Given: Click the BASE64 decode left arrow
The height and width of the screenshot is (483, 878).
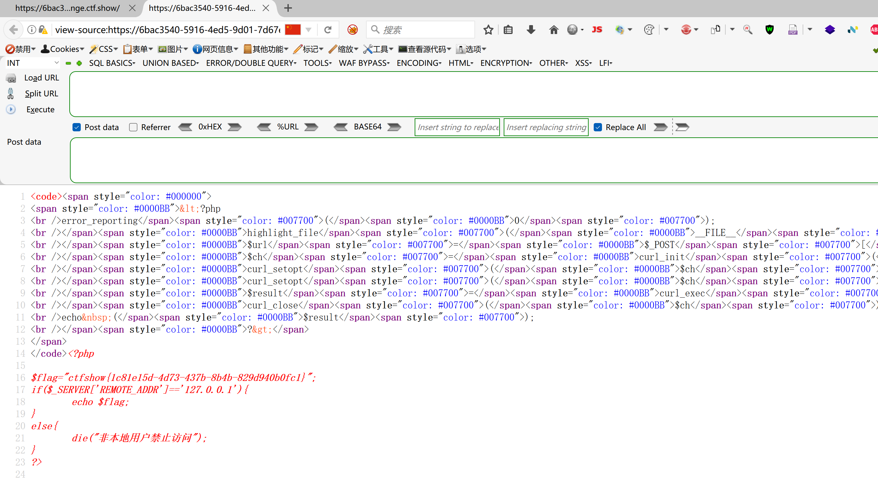Looking at the screenshot, I should click(x=341, y=127).
